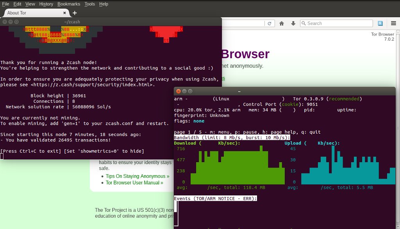Click the ~/zcash terminal title bar
This screenshot has width=400, height=229.
tap(111, 22)
